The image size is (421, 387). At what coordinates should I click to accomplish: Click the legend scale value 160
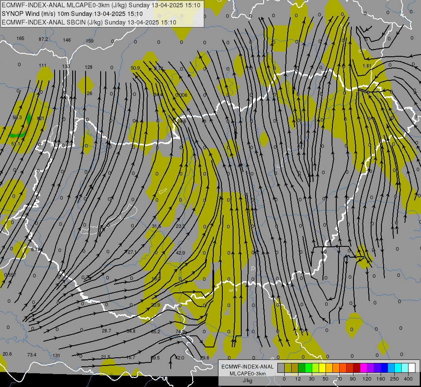click(381, 379)
